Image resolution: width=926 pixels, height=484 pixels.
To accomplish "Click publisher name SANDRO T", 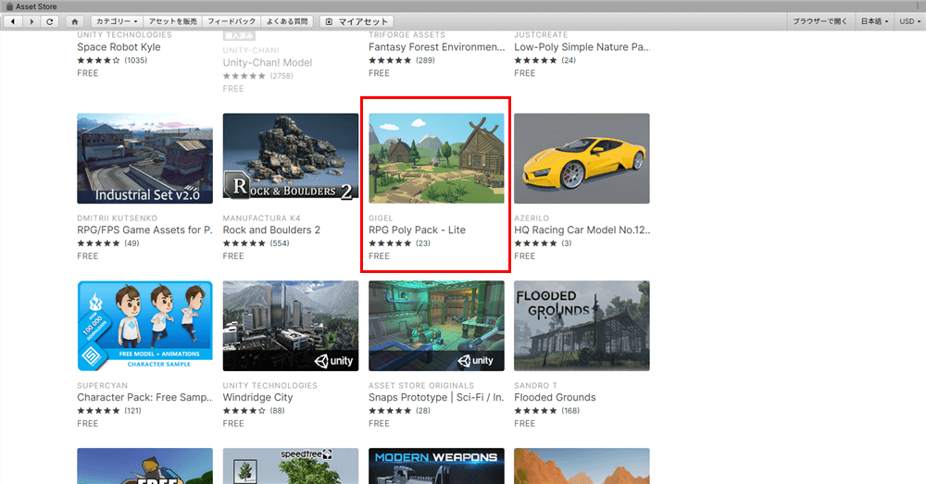I will pyautogui.click(x=535, y=385).
